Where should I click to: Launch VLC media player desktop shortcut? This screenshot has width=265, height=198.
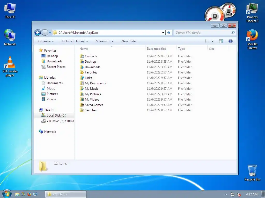pos(10,67)
